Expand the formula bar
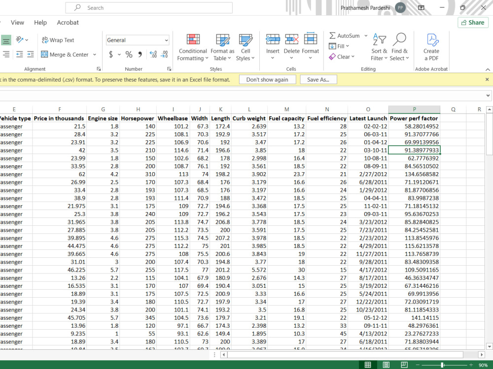Screen dimensions: 493x369 tap(488, 95)
